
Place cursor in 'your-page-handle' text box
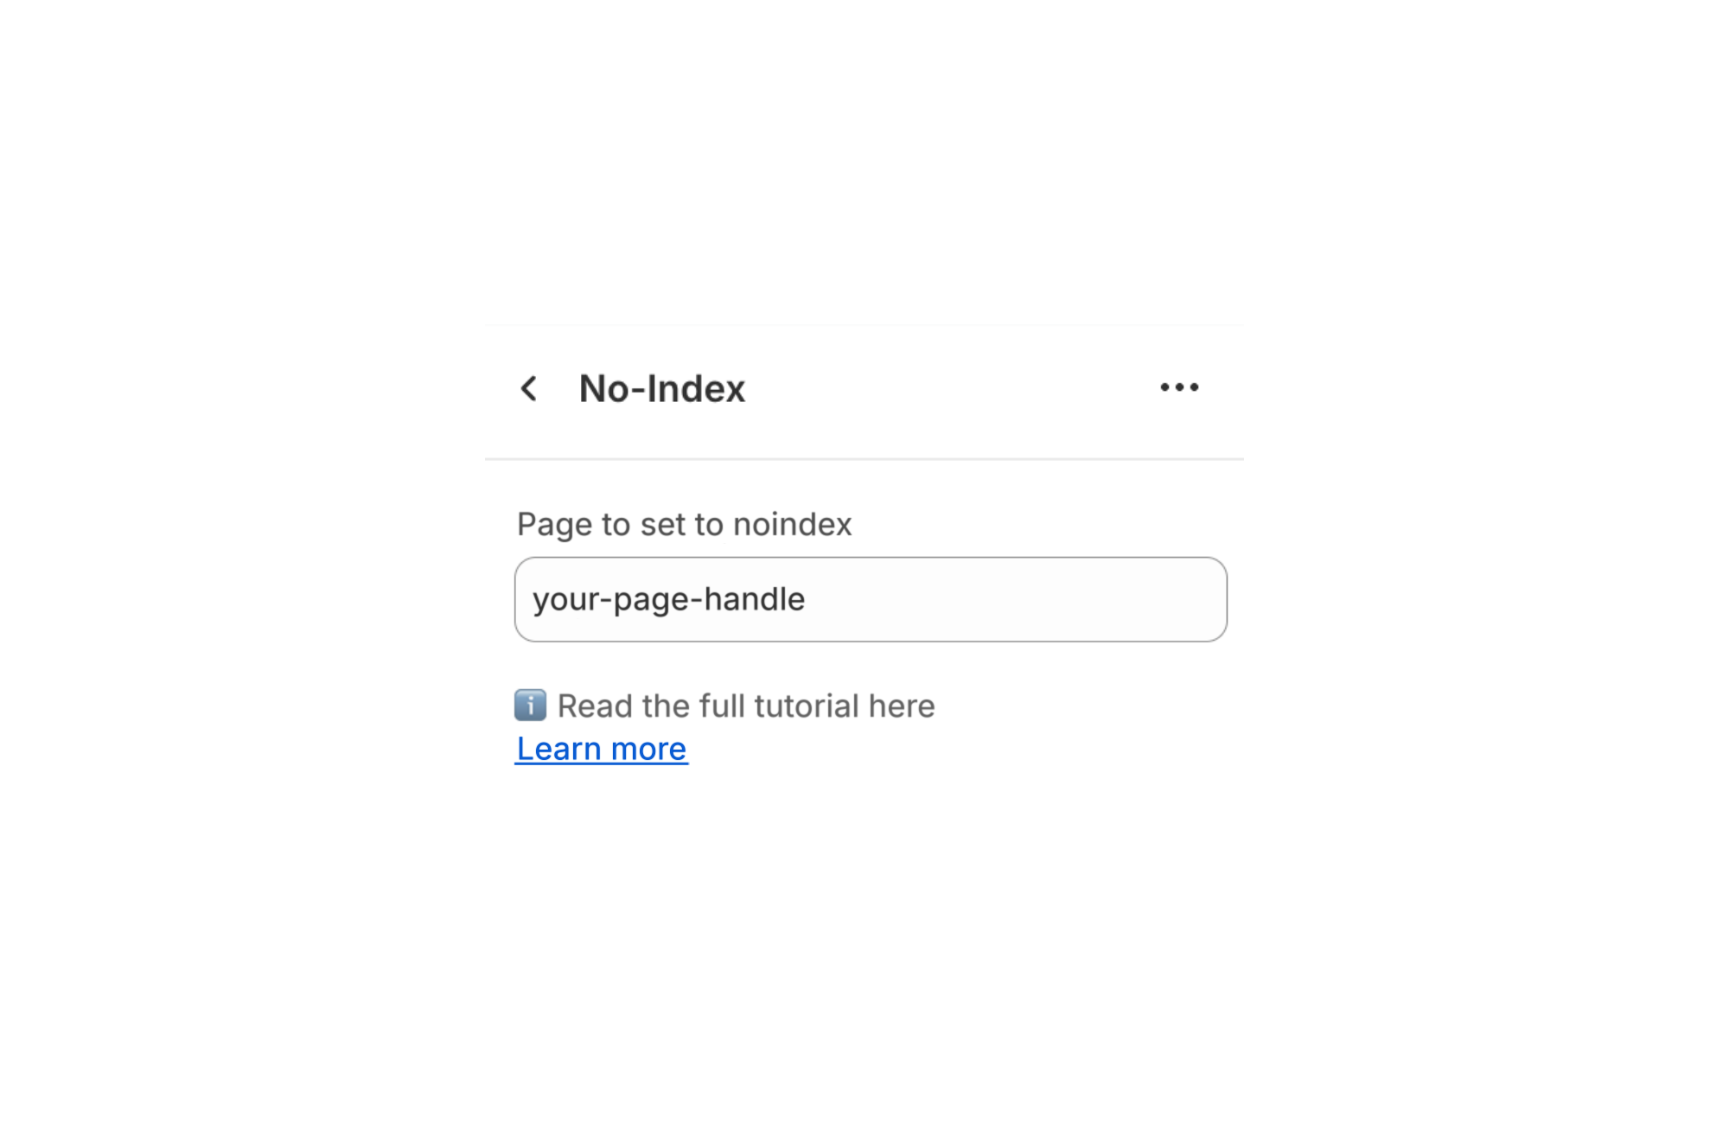[x=871, y=599]
